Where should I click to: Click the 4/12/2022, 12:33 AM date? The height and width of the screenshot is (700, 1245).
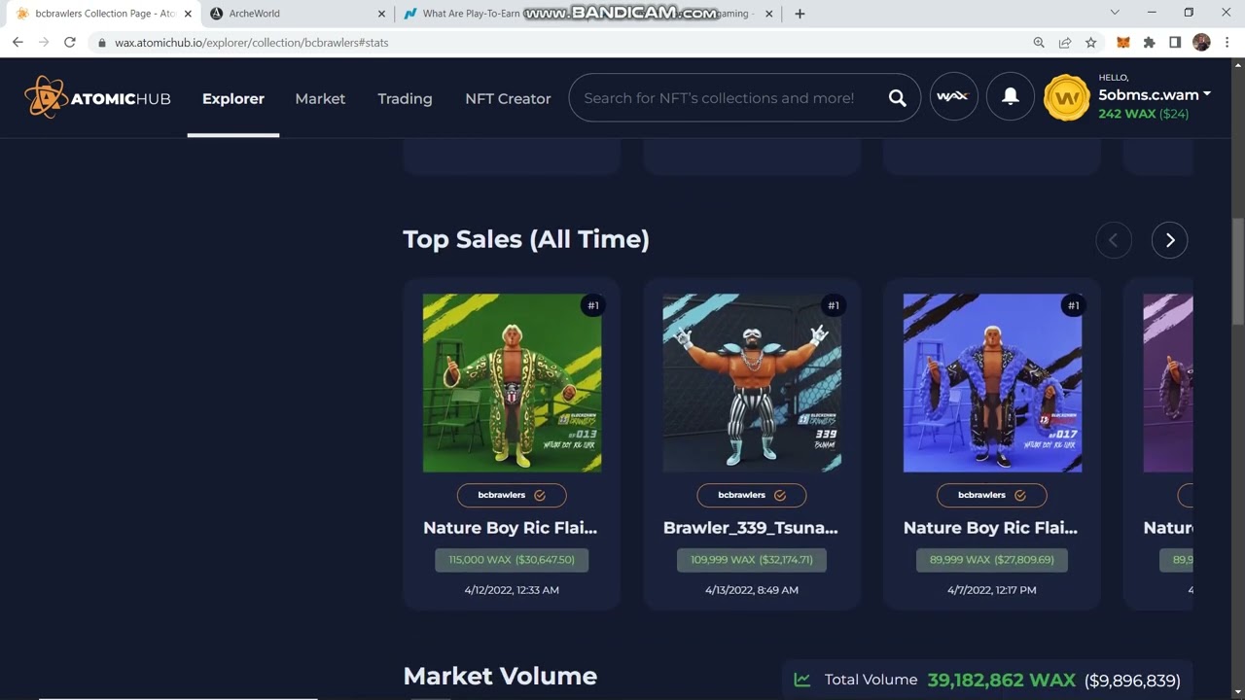(512, 590)
